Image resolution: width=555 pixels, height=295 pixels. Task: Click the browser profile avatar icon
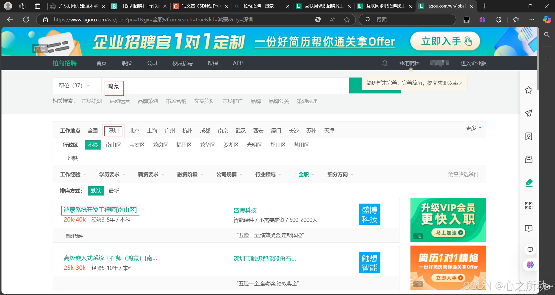(x=8, y=6)
